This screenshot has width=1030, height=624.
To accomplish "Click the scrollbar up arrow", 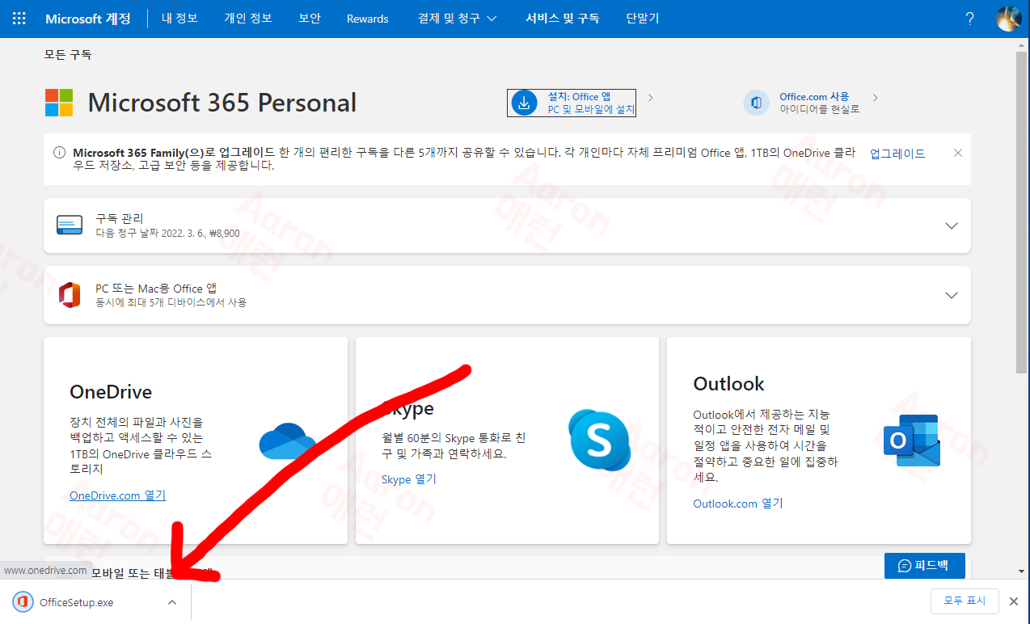I will point(1022,45).
